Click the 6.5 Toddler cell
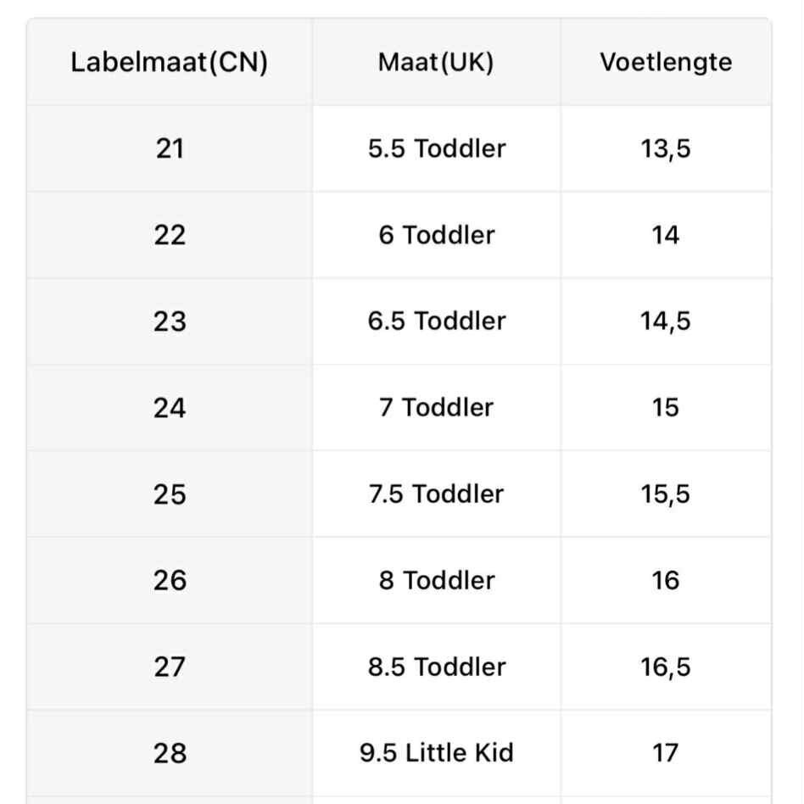 tap(436, 321)
